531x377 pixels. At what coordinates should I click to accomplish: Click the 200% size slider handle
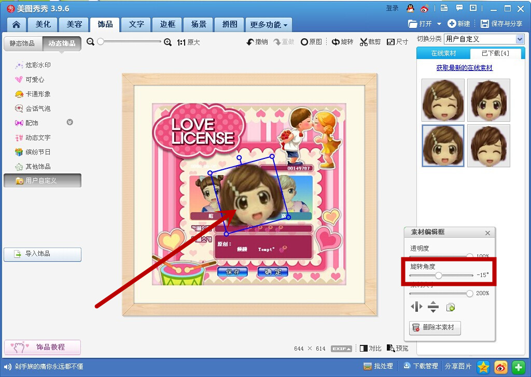tap(469, 294)
